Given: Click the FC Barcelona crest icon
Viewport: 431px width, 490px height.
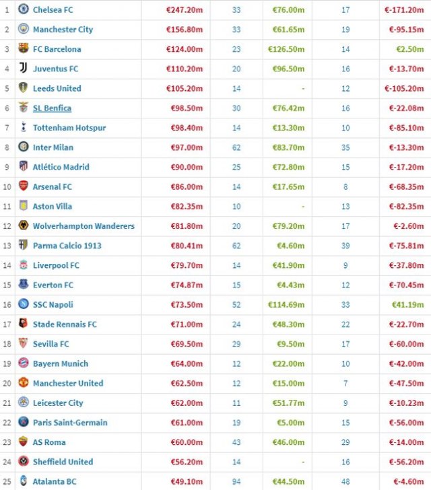Looking at the screenshot, I should 24,49.
